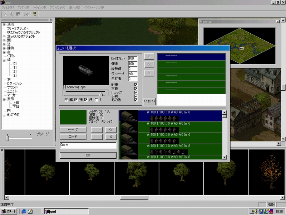Click the IME 'A' input mode tray icon
This screenshot has height=215, width=286.
pos(253,211)
